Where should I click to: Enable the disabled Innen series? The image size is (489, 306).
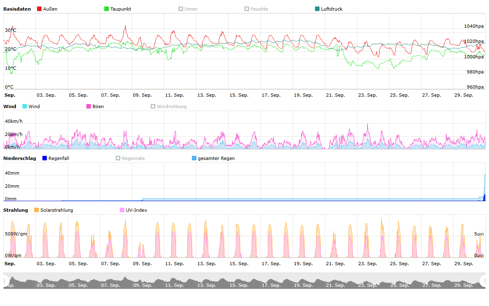188,9
